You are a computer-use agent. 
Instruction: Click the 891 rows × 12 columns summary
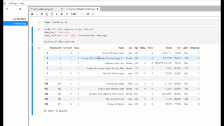(x=55, y=111)
